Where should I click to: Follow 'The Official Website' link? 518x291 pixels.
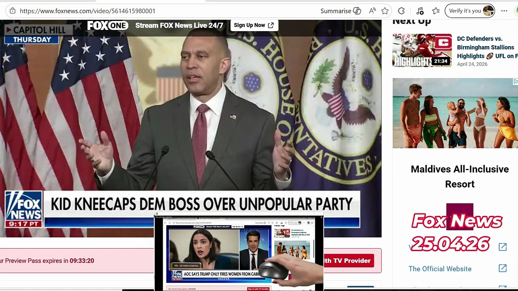pos(440,269)
